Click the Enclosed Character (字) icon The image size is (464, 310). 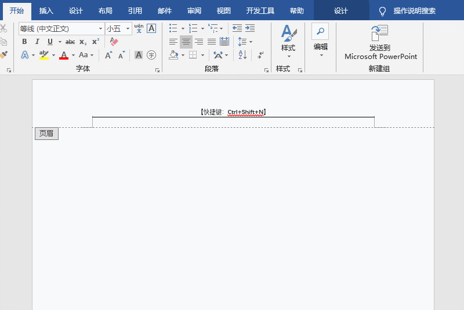click(151, 55)
